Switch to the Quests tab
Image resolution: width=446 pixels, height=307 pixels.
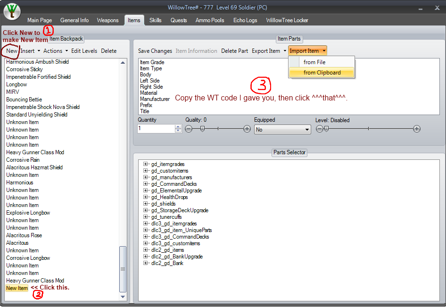[x=179, y=20]
